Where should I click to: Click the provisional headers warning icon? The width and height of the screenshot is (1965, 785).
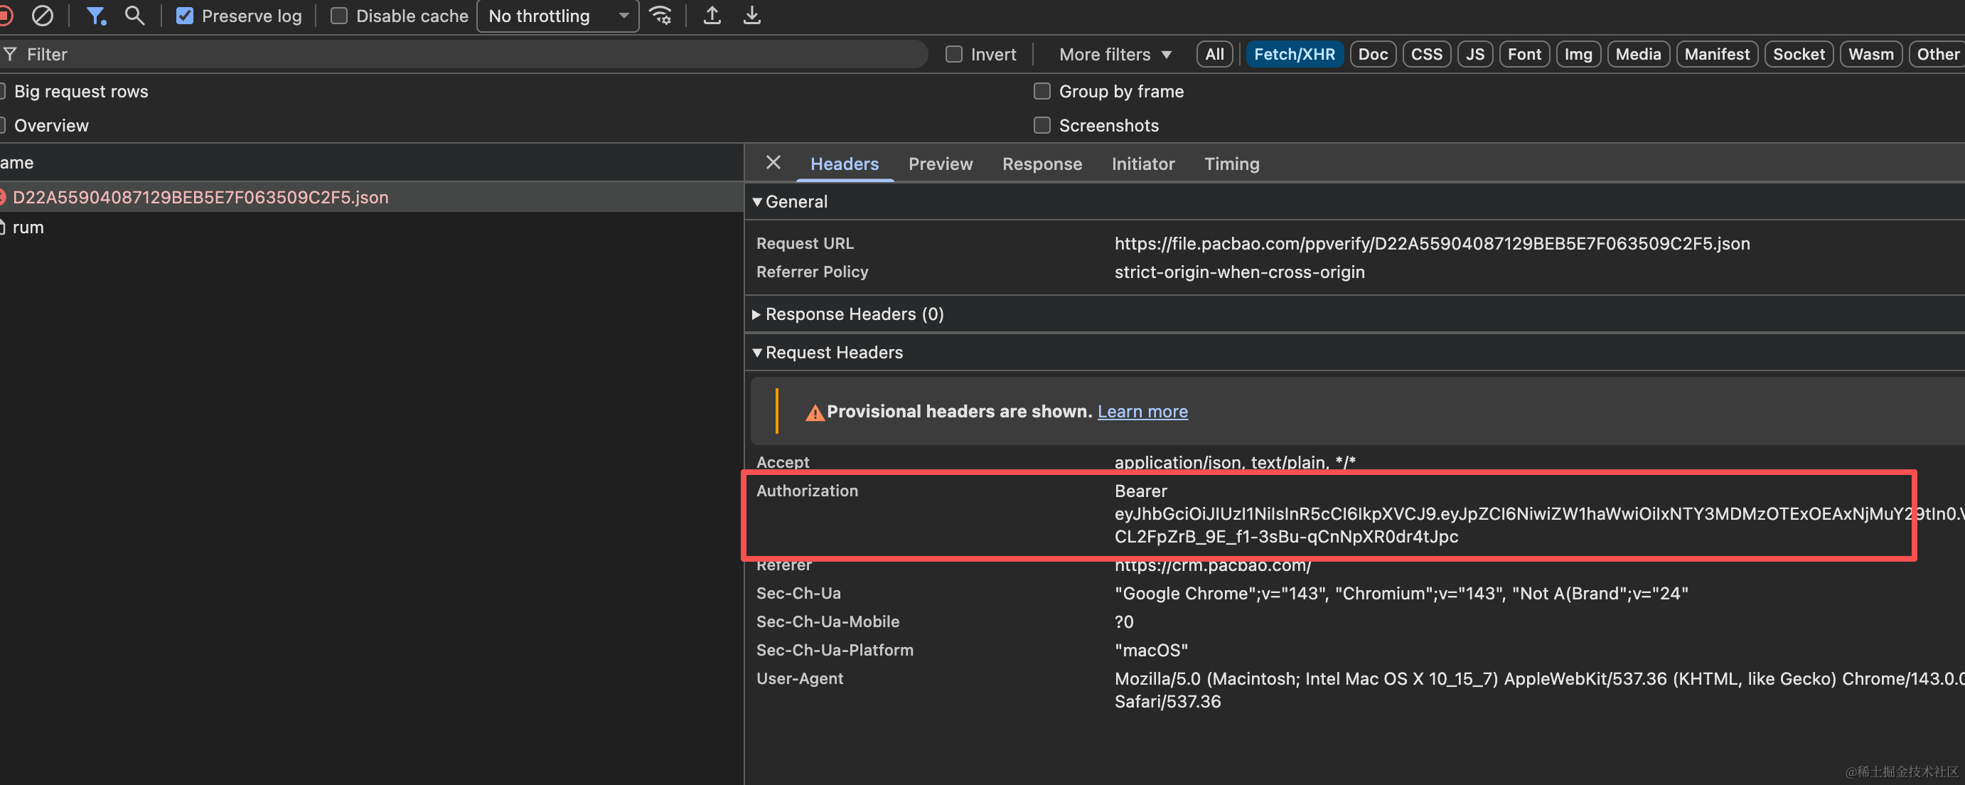(815, 412)
